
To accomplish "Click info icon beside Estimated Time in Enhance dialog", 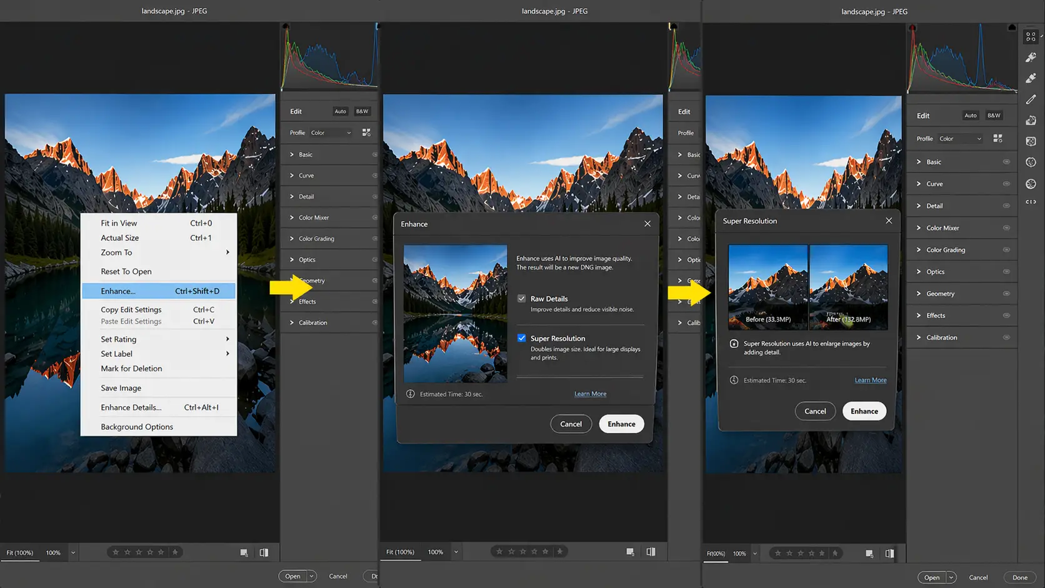I will tap(411, 394).
